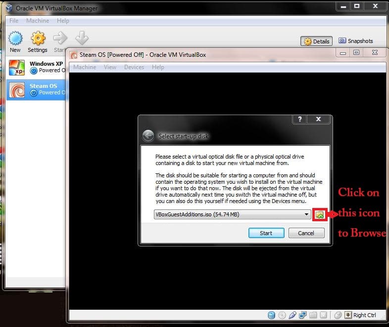The width and height of the screenshot is (389, 327).
Task: Click the shared folders status bar icon
Action: 313,315
